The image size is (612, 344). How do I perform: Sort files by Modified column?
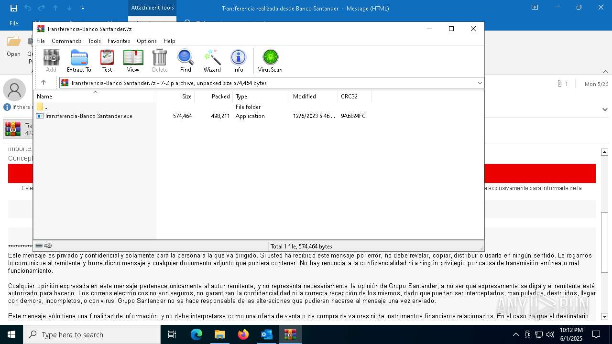pos(314,97)
